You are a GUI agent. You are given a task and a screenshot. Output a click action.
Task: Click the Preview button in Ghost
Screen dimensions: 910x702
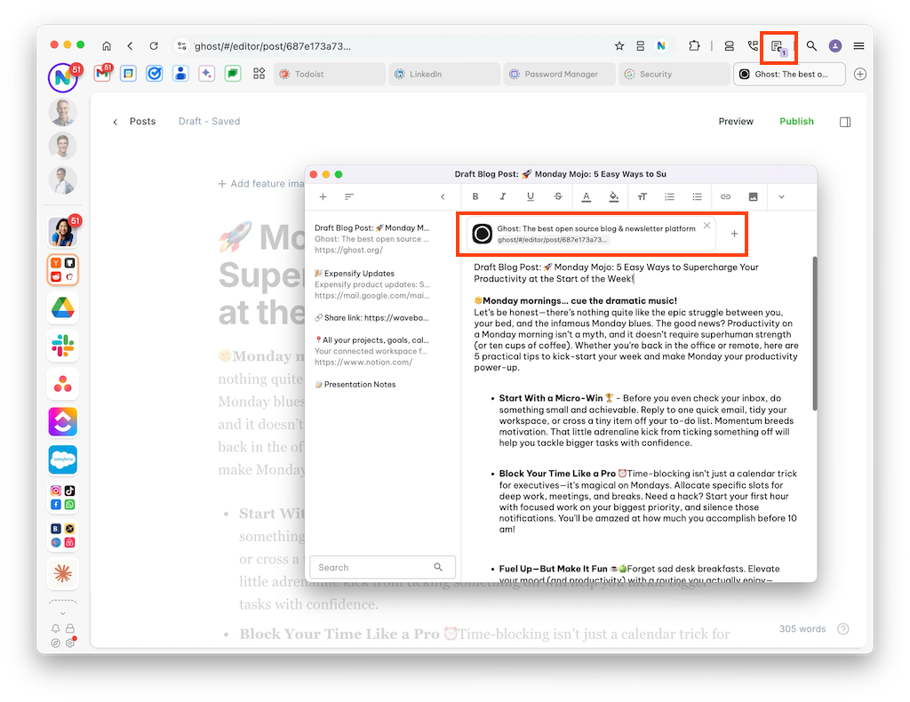(x=736, y=121)
